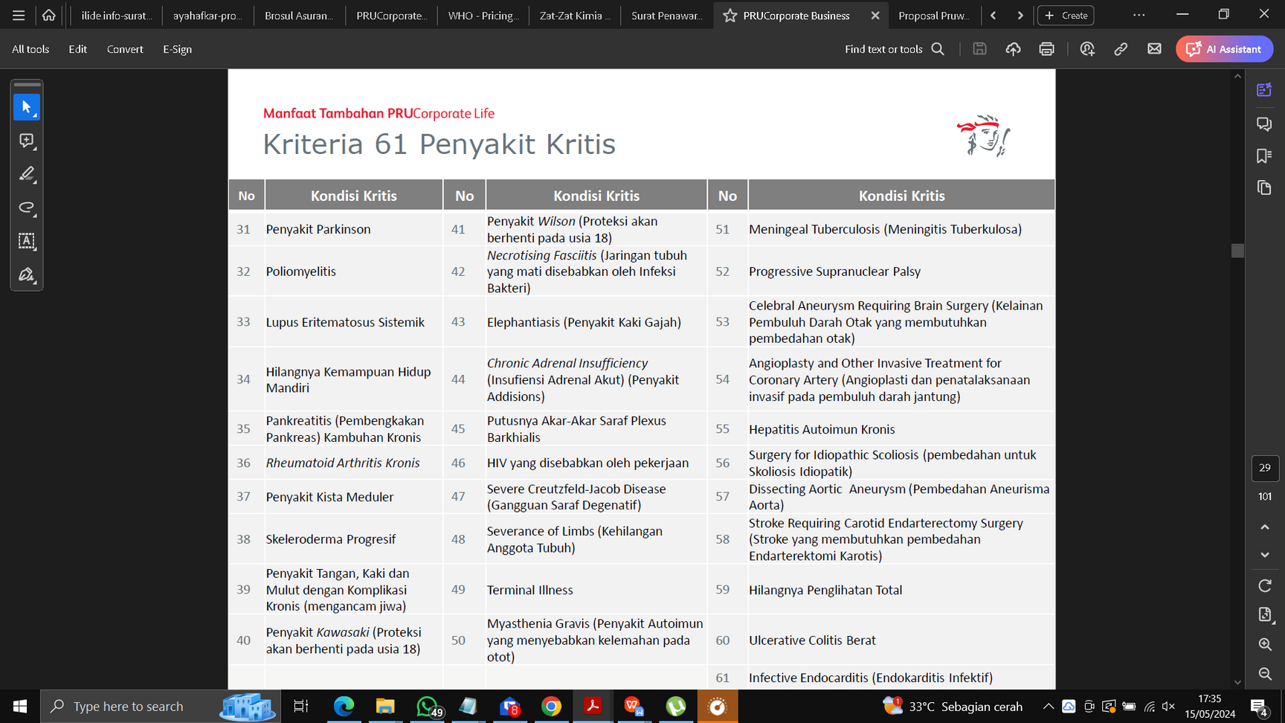This screenshot has width=1285, height=723.
Task: Copy a link to the file
Action: click(x=1121, y=49)
